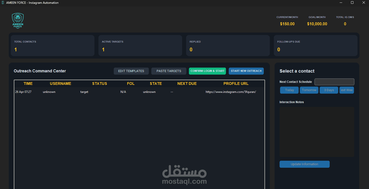This screenshot has width=369, height=189.
Task: Click the target status cell
Action: pos(84,92)
